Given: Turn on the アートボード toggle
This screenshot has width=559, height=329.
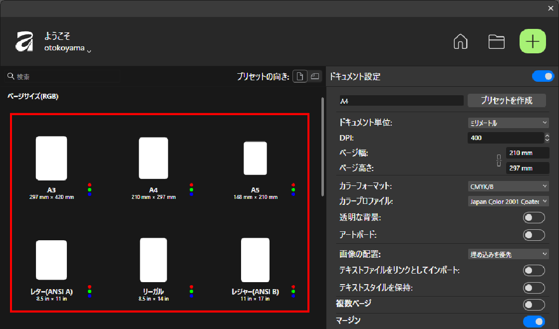Looking at the screenshot, I should click(534, 235).
